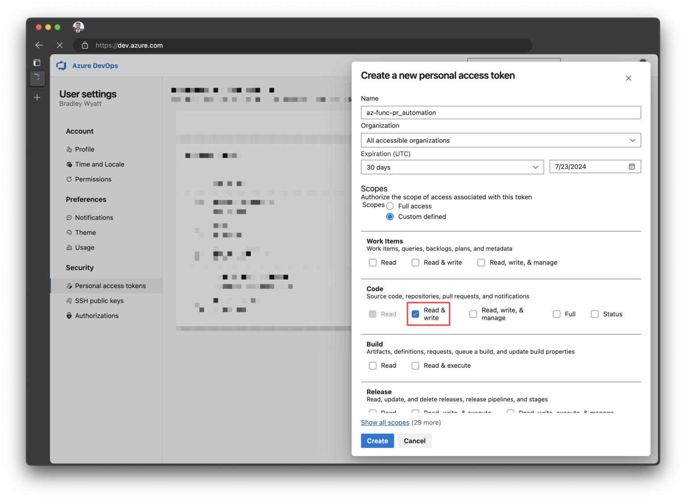Viewport: 686px width, 500px height.
Task: Click the Bradley Wyatt user name text
Action: (80, 104)
